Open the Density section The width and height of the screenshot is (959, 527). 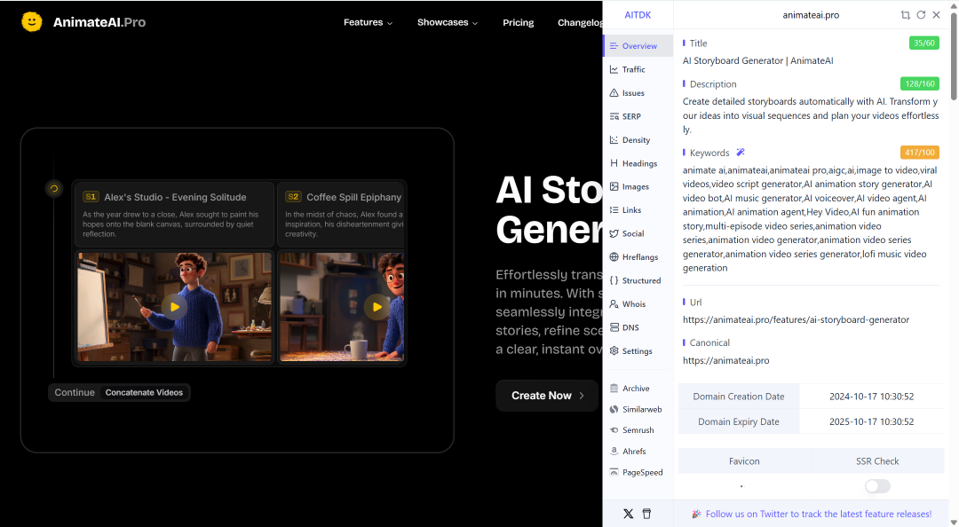636,140
